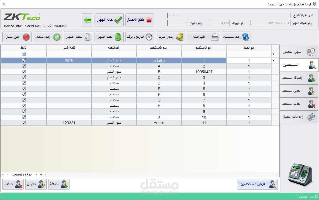This screenshot has width=319, height=200.
Task: Click the رقم عنوان الجهاز IP field
Action: point(271,23)
